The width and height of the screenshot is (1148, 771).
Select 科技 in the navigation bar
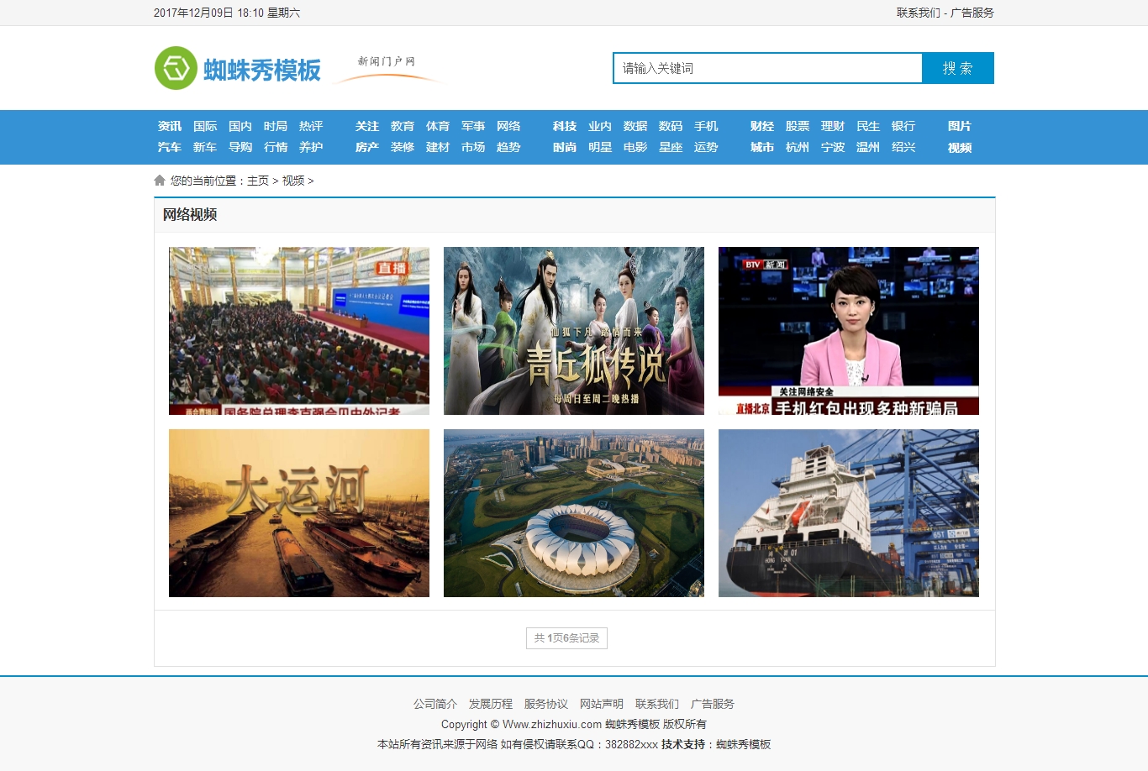click(564, 126)
